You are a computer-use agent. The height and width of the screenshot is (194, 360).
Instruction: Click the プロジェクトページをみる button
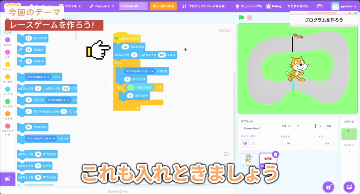coord(203,6)
